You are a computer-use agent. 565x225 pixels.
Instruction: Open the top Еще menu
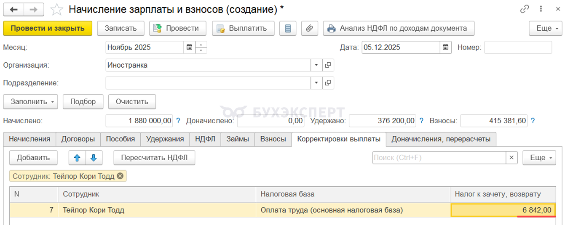546,28
